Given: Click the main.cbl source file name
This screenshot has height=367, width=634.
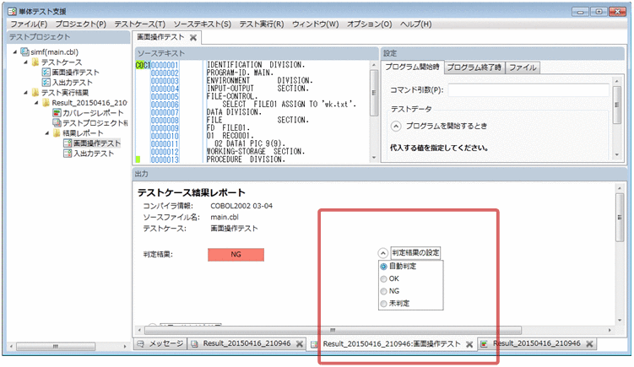Looking at the screenshot, I should point(225,217).
